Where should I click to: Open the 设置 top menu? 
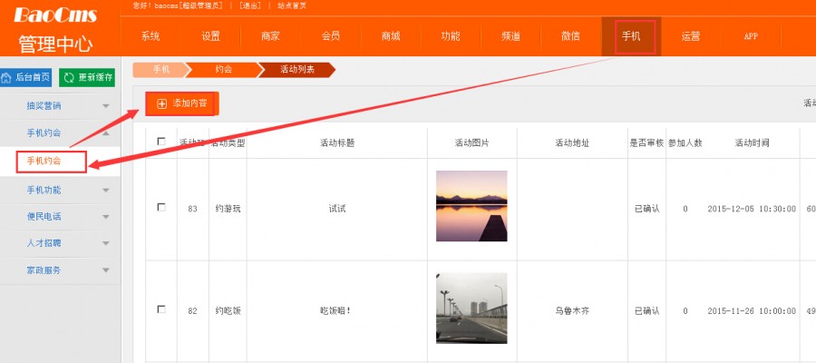coord(210,36)
